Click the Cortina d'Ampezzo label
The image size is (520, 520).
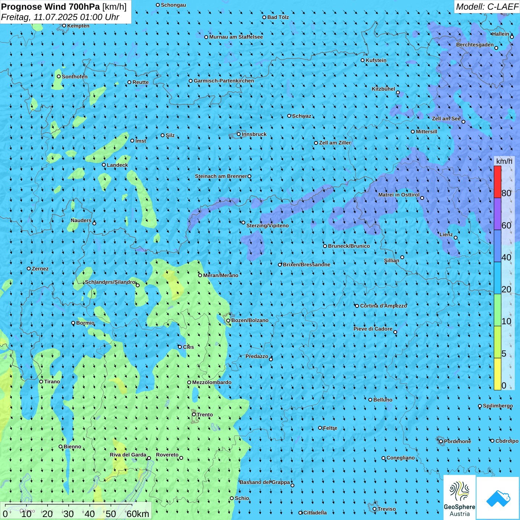[x=383, y=306]
